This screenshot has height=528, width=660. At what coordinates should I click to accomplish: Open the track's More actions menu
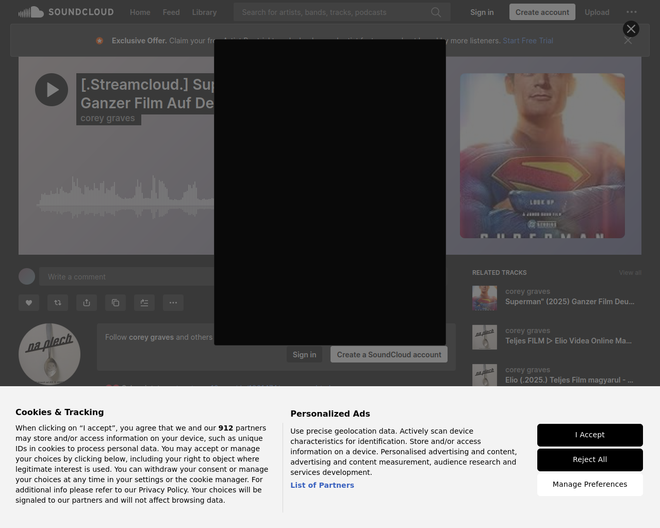click(173, 303)
